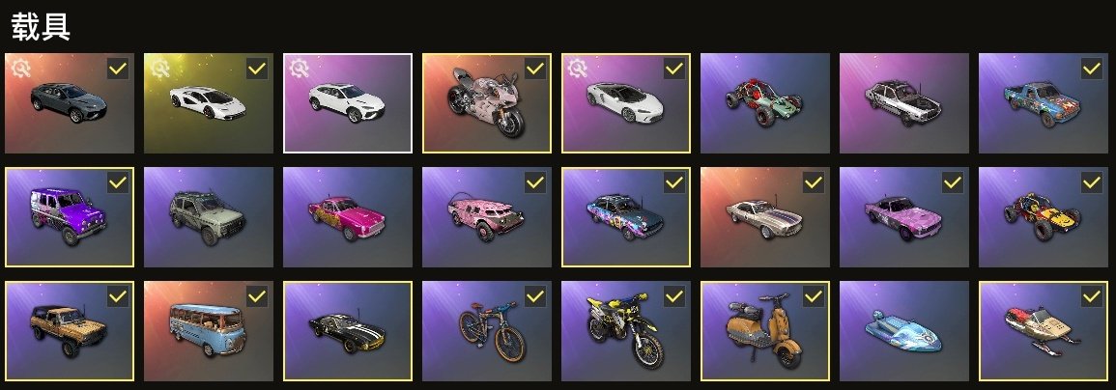Select the black muscle car with white stripes

[348, 331]
